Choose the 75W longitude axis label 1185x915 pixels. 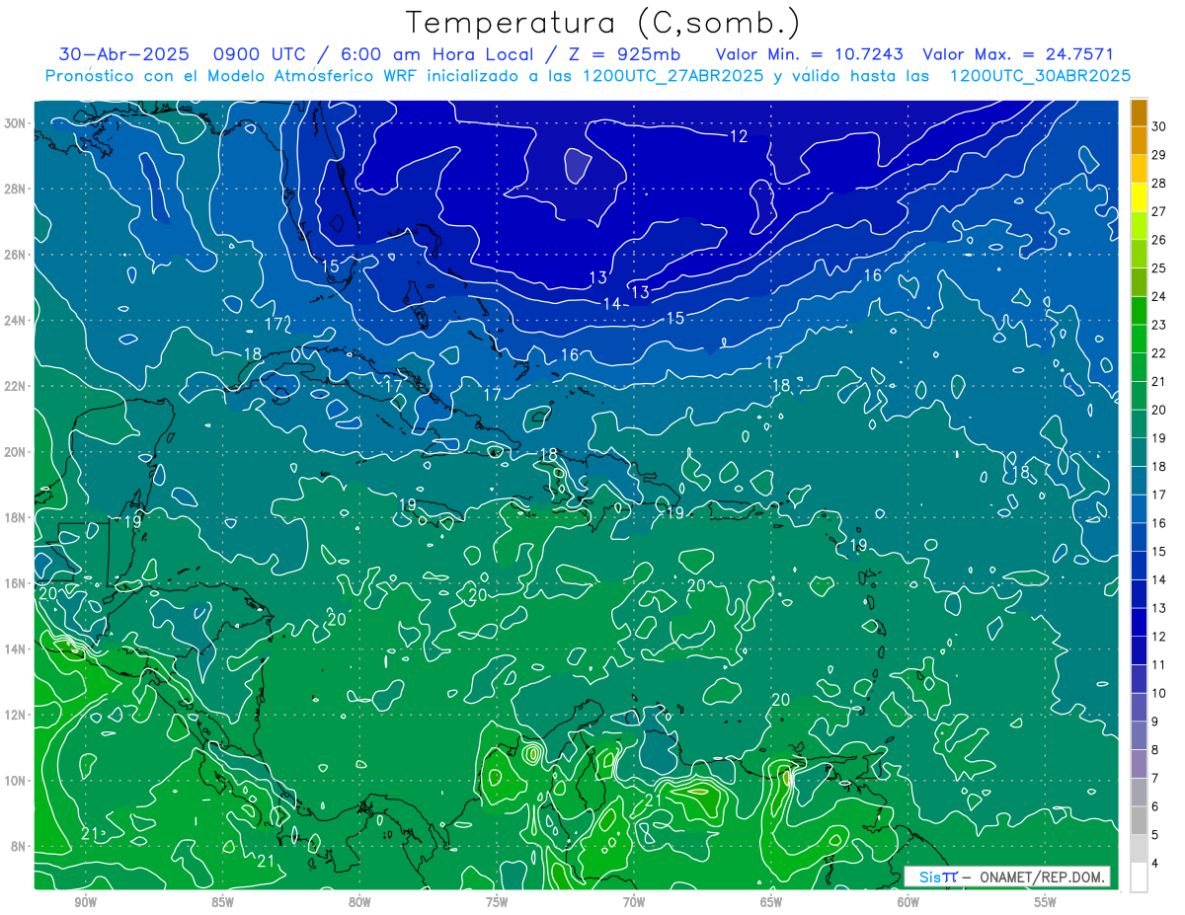497,902
